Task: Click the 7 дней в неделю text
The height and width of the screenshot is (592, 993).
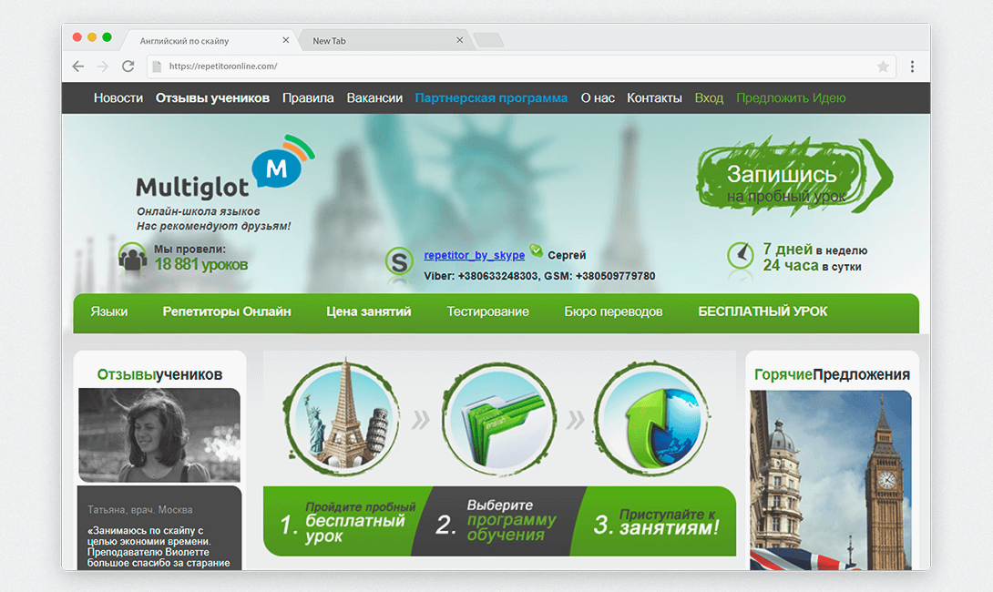Action: click(815, 250)
